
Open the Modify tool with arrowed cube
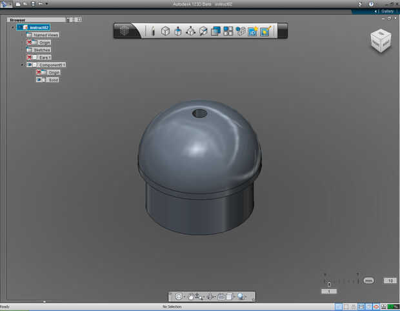190,31
